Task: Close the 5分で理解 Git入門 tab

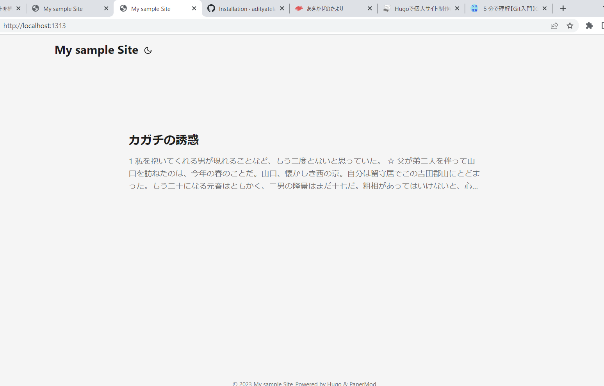Action: 545,9
